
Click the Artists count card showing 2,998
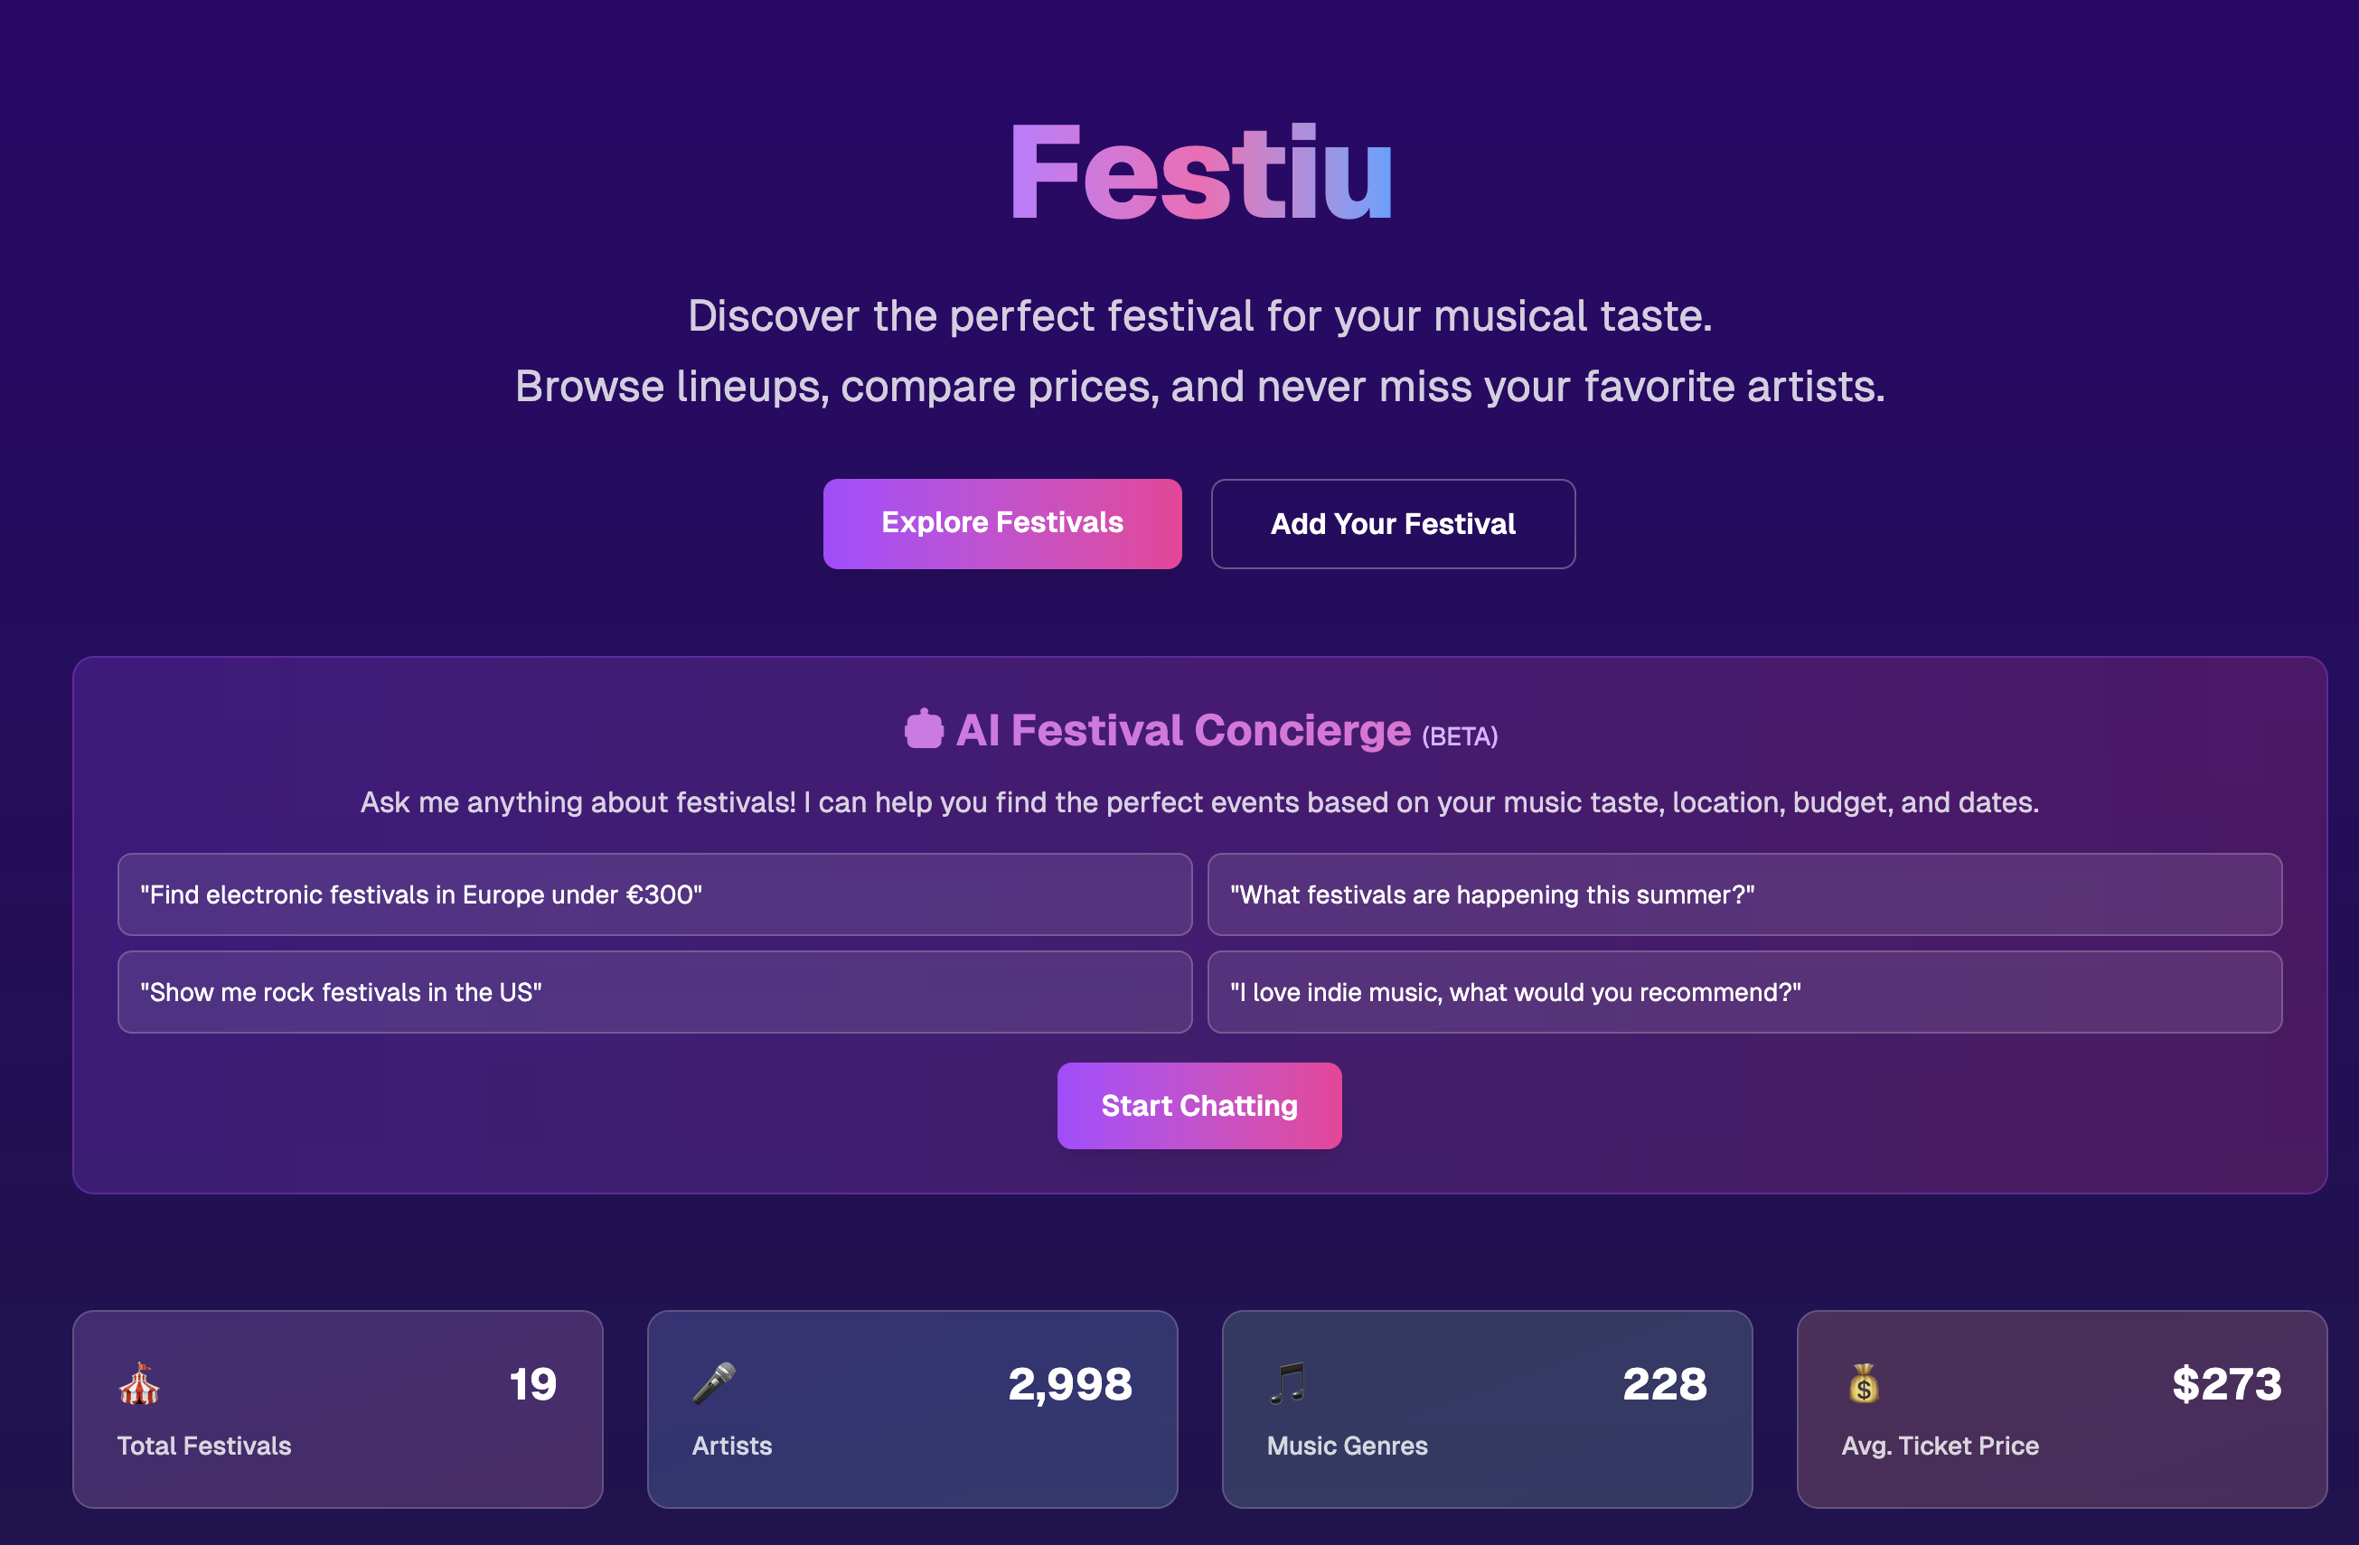pyautogui.click(x=912, y=1409)
